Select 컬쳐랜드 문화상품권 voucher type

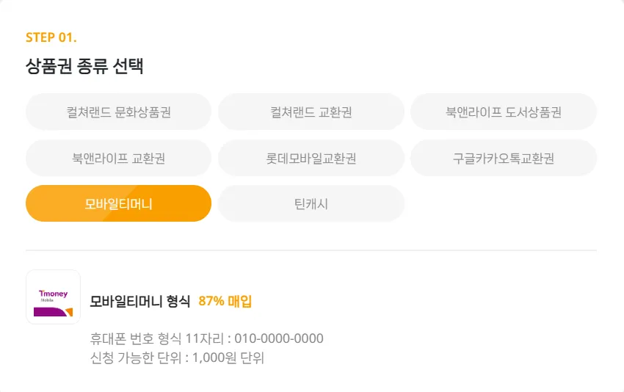[x=118, y=112]
